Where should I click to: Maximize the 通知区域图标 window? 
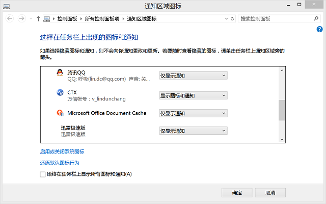pyautogui.click(x=299, y=5)
